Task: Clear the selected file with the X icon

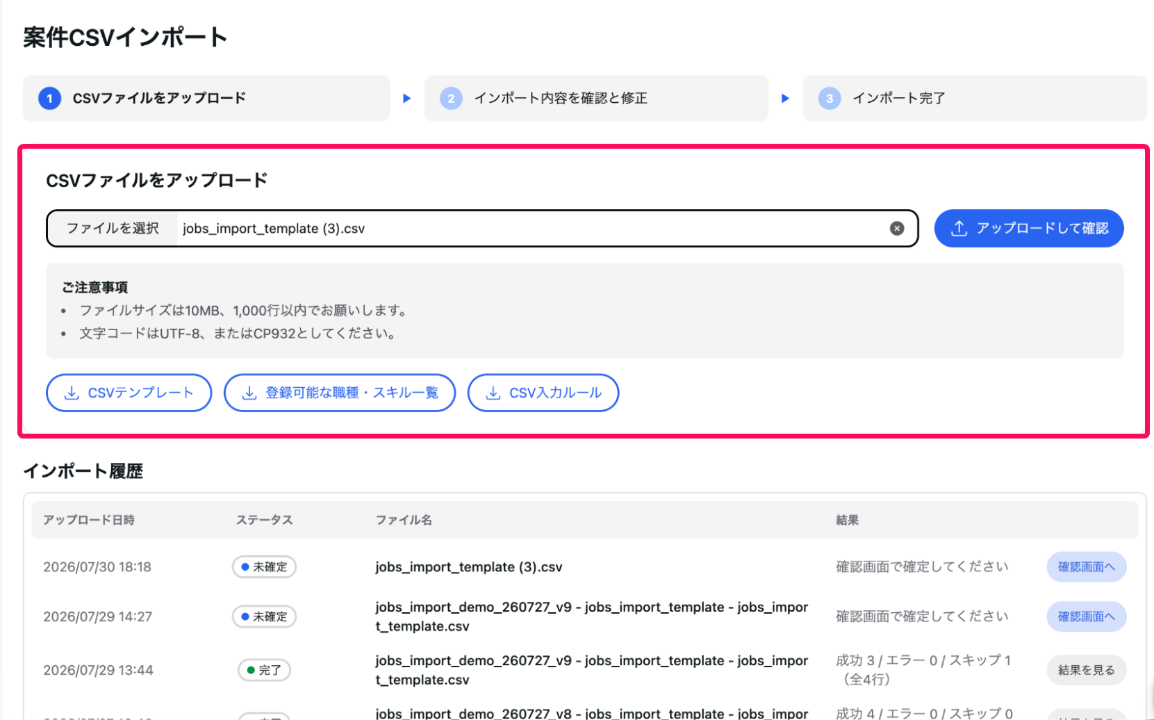Action: coord(897,229)
